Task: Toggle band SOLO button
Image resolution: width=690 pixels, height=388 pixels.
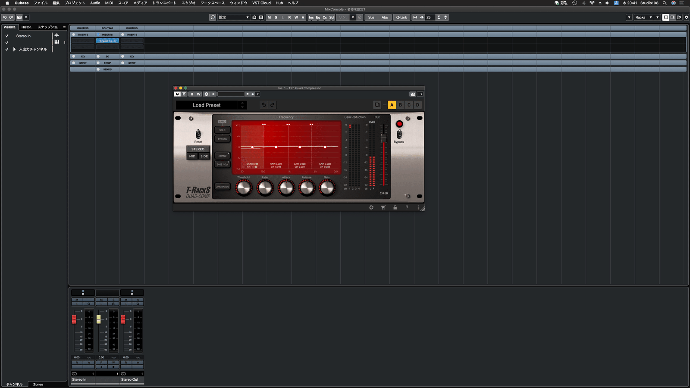Action: click(223, 130)
